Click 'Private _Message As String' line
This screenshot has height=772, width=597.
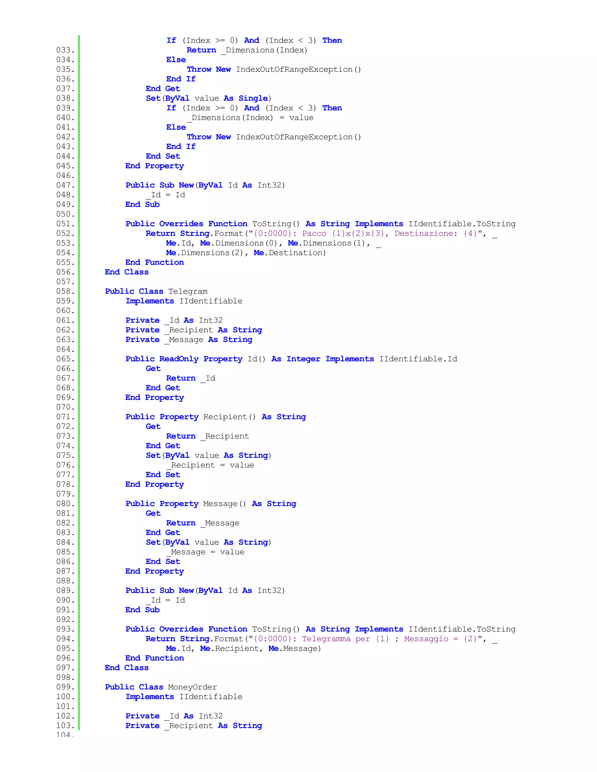(189, 340)
